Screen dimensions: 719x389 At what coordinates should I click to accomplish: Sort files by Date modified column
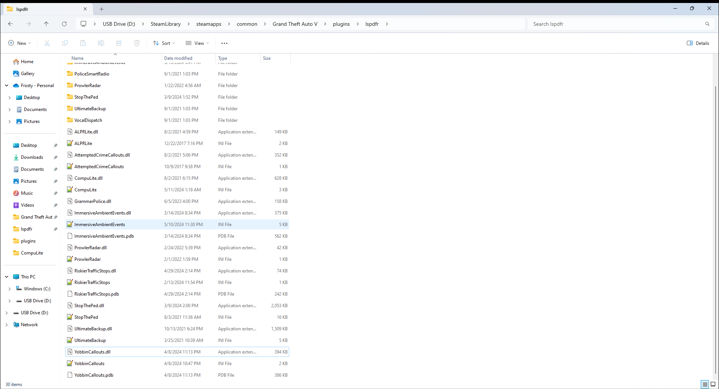click(178, 58)
